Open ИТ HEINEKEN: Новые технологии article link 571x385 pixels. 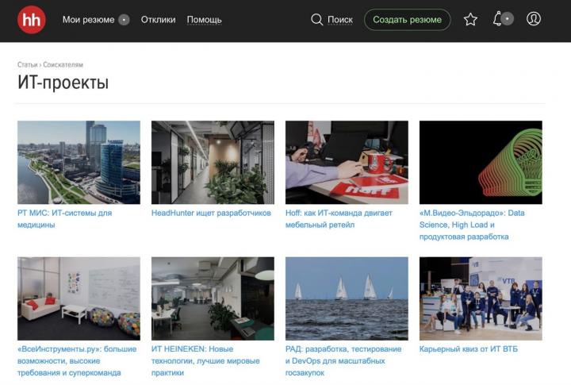[205, 360]
